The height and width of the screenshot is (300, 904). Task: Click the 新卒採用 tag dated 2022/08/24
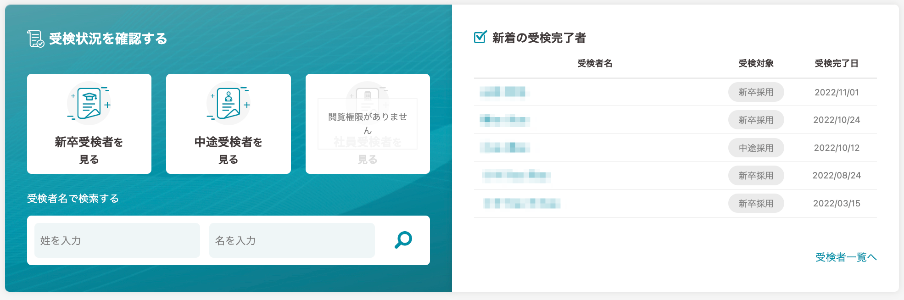756,176
